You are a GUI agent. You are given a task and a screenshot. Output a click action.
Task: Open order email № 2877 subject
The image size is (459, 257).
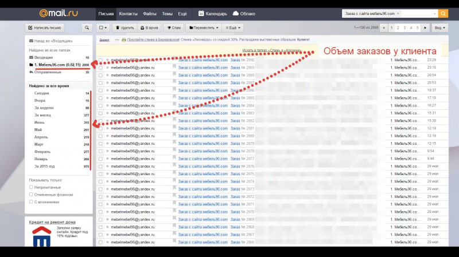pyautogui.click(x=203, y=159)
